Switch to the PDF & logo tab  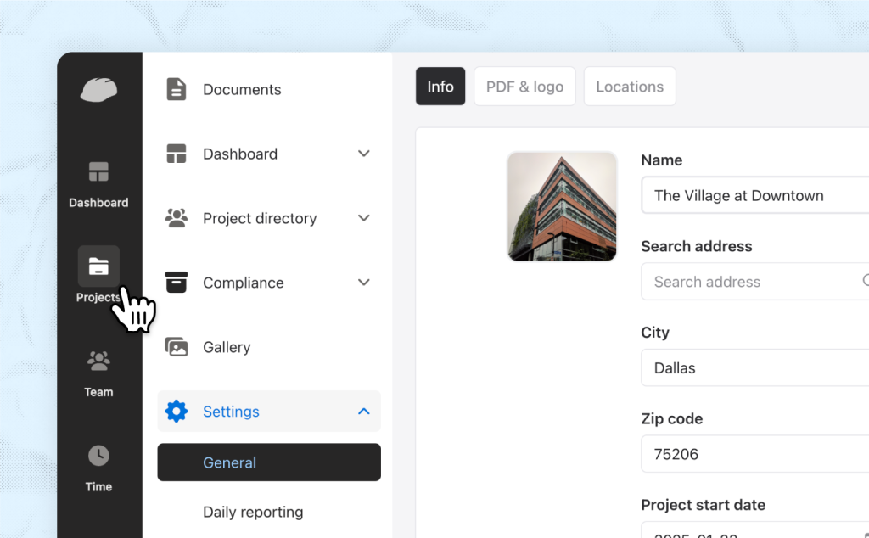(524, 86)
